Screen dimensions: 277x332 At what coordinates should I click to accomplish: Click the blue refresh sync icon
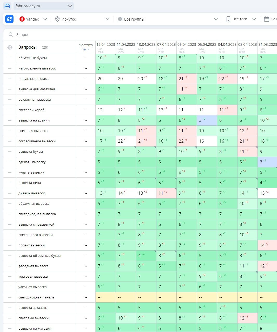pyautogui.click(x=9, y=19)
